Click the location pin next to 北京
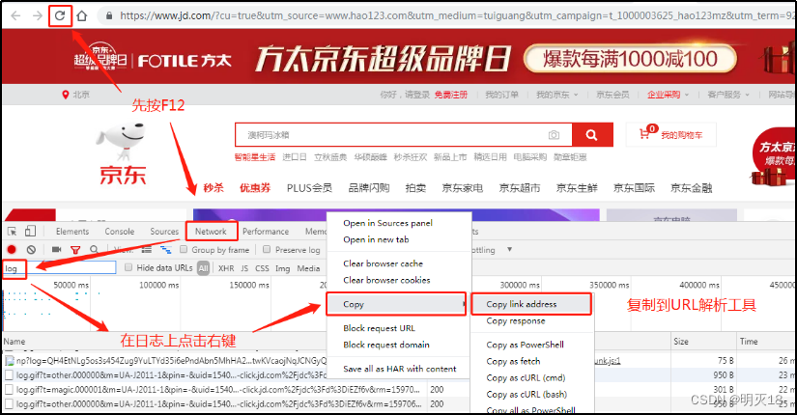Viewport: 797px width, 415px height. [65, 95]
